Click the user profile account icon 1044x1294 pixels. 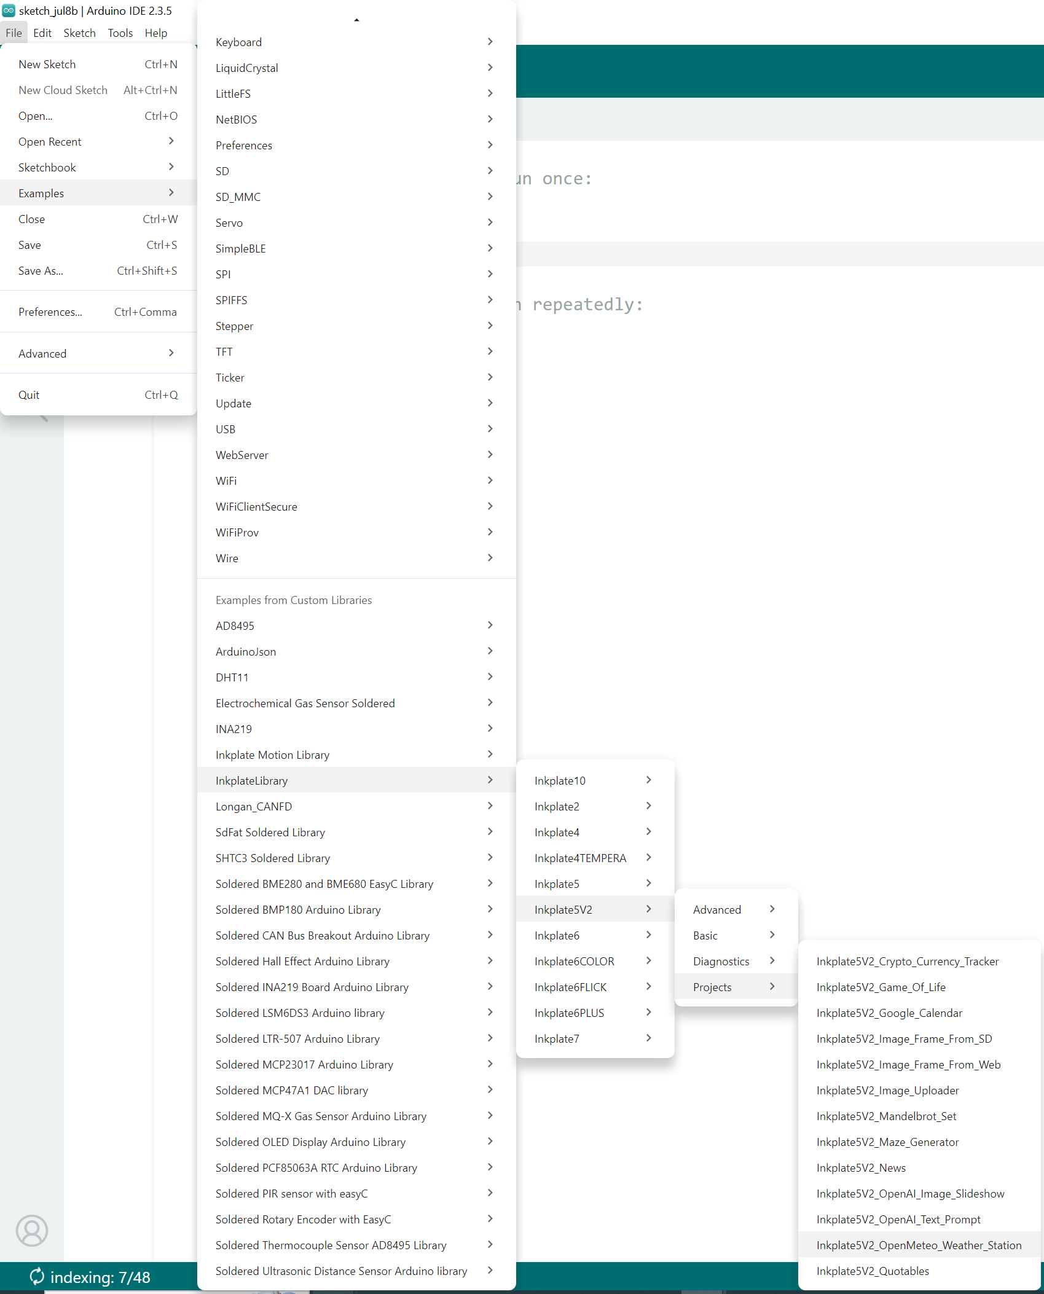point(32,1230)
